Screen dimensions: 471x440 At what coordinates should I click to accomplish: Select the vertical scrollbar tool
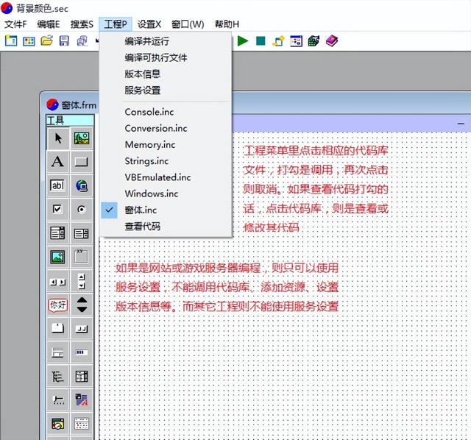tap(82, 281)
